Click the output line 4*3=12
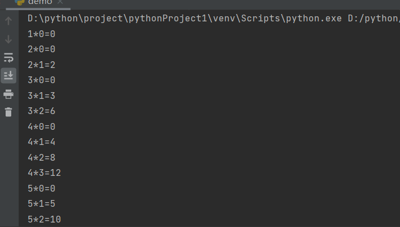The width and height of the screenshot is (400, 227). click(44, 173)
